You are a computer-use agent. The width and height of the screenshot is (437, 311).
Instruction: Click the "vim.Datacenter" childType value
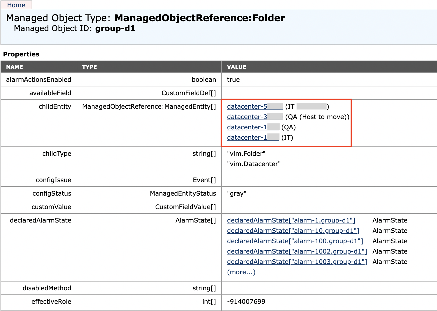(x=254, y=164)
